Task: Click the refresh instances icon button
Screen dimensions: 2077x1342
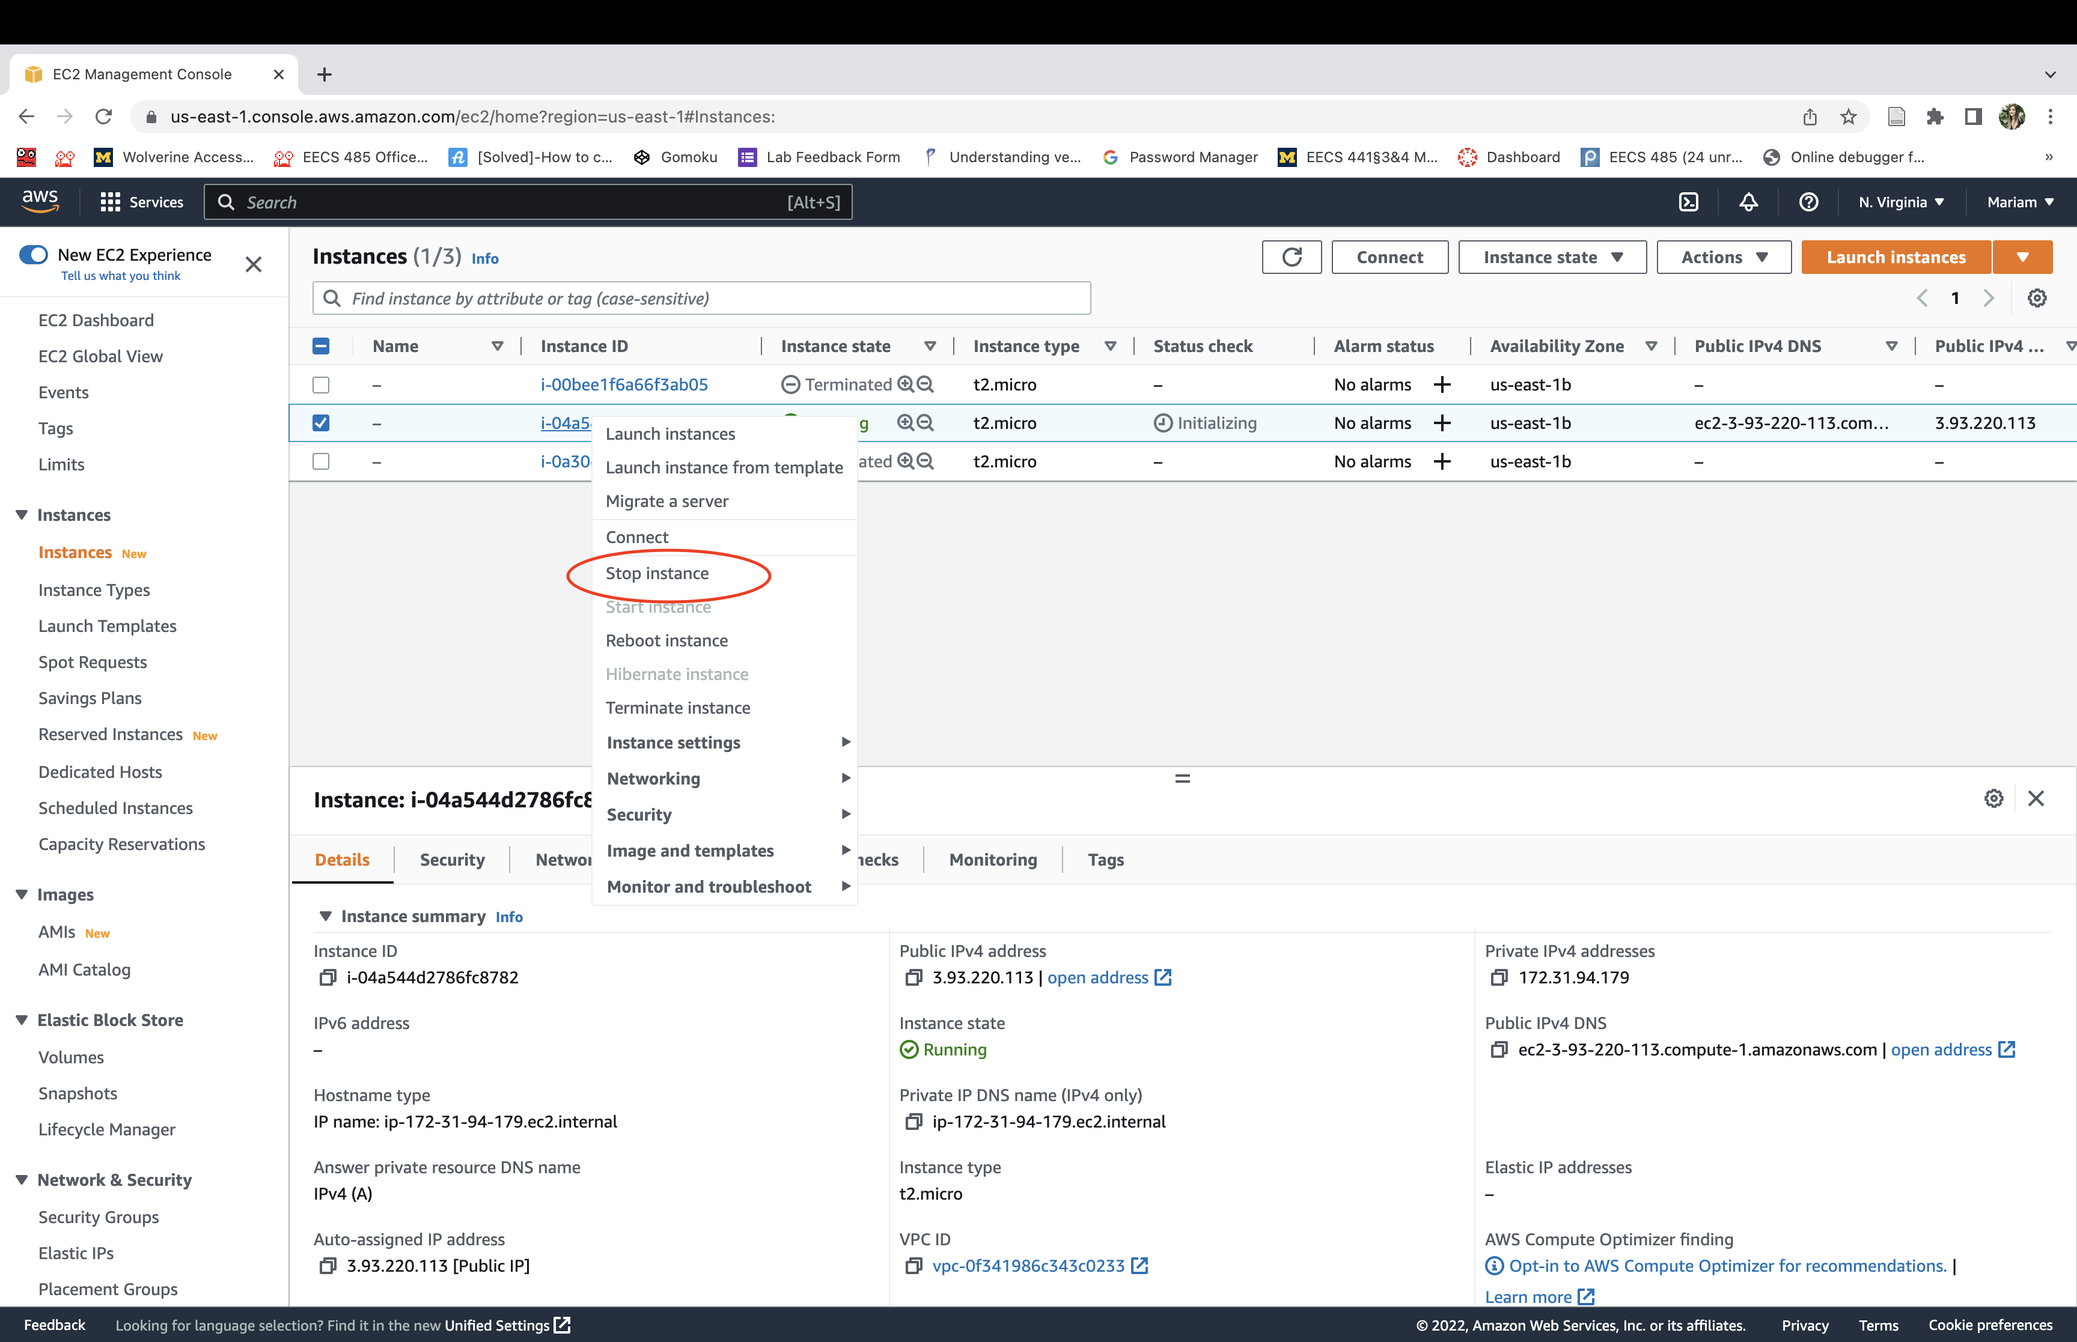Action: [x=1291, y=257]
